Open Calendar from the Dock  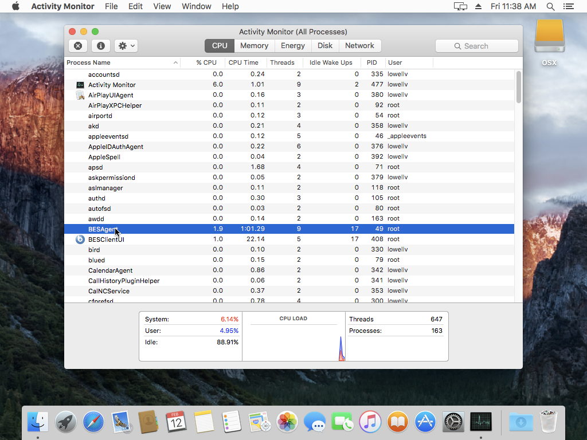[x=176, y=422]
